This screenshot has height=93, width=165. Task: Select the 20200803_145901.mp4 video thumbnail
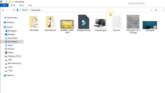point(67,24)
